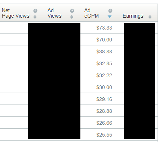Screen dimensions: 159x142
Task: Open help icon for Net Page Views
Action: (35, 11)
